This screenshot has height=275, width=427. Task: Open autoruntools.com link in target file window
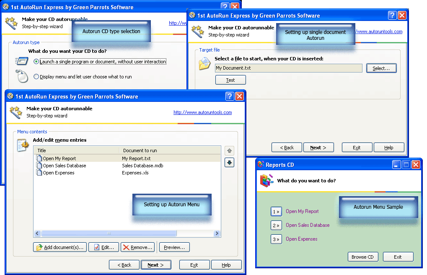pos(379,31)
